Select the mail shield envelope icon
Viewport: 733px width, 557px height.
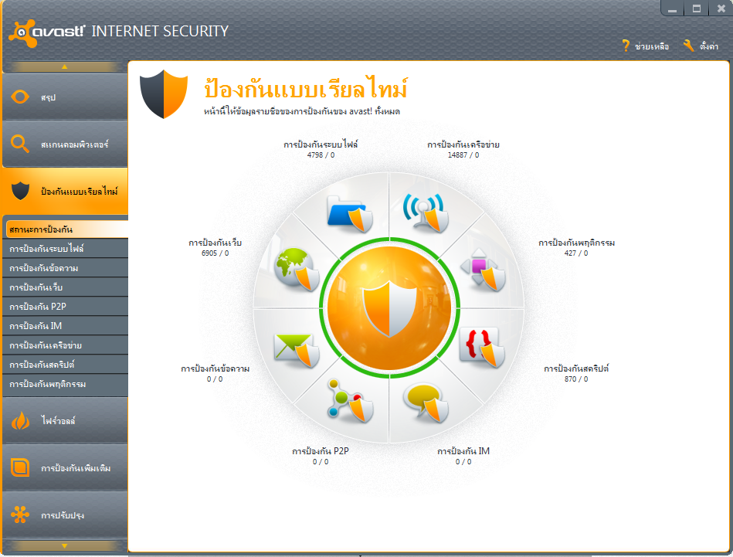(297, 350)
